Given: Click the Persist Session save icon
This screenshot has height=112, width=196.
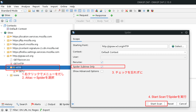Looking at the screenshot, I should point(34,11).
